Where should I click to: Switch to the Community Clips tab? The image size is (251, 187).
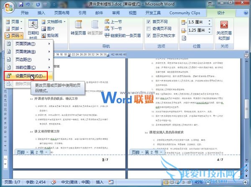pos(185,13)
